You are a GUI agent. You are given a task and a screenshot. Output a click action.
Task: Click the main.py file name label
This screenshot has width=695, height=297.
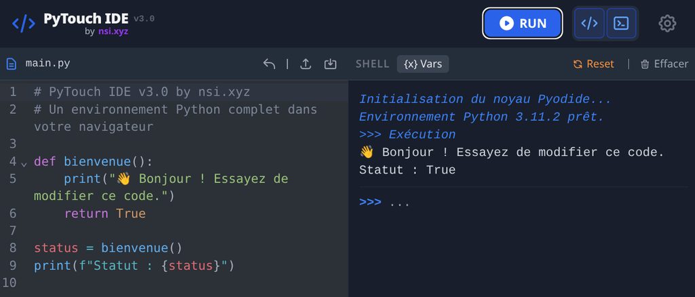(x=48, y=64)
